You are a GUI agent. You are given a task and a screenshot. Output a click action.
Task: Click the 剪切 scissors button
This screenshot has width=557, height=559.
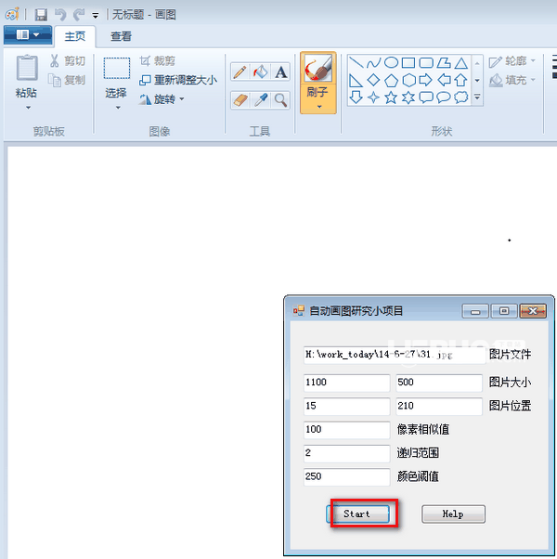[x=68, y=61]
